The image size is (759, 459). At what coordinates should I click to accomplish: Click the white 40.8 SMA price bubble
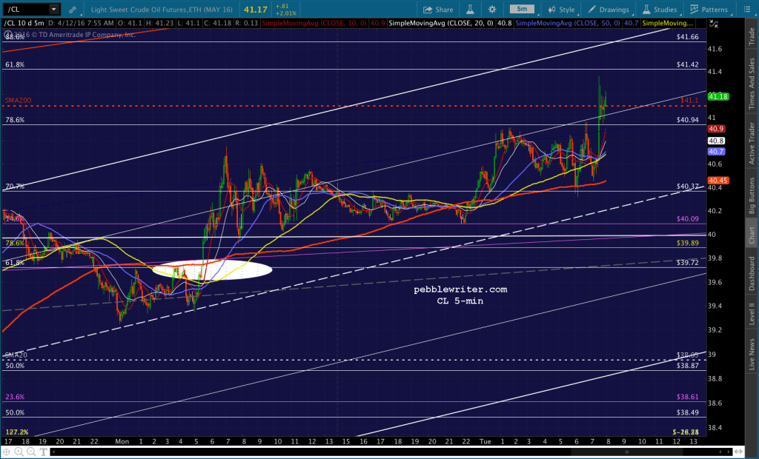[717, 141]
